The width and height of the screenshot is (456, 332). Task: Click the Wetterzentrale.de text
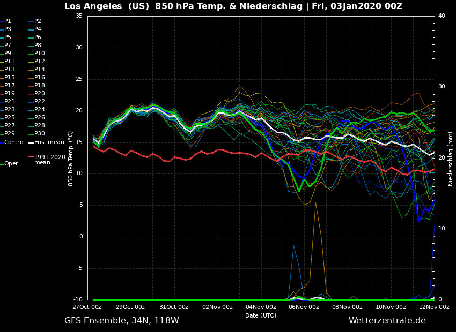click(387, 321)
